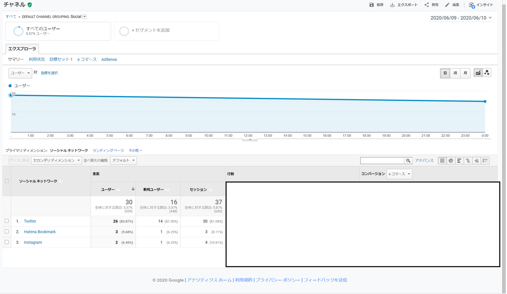507x294 pixels.
Task: Open インサイト insights icon
Action: tap(472, 5)
